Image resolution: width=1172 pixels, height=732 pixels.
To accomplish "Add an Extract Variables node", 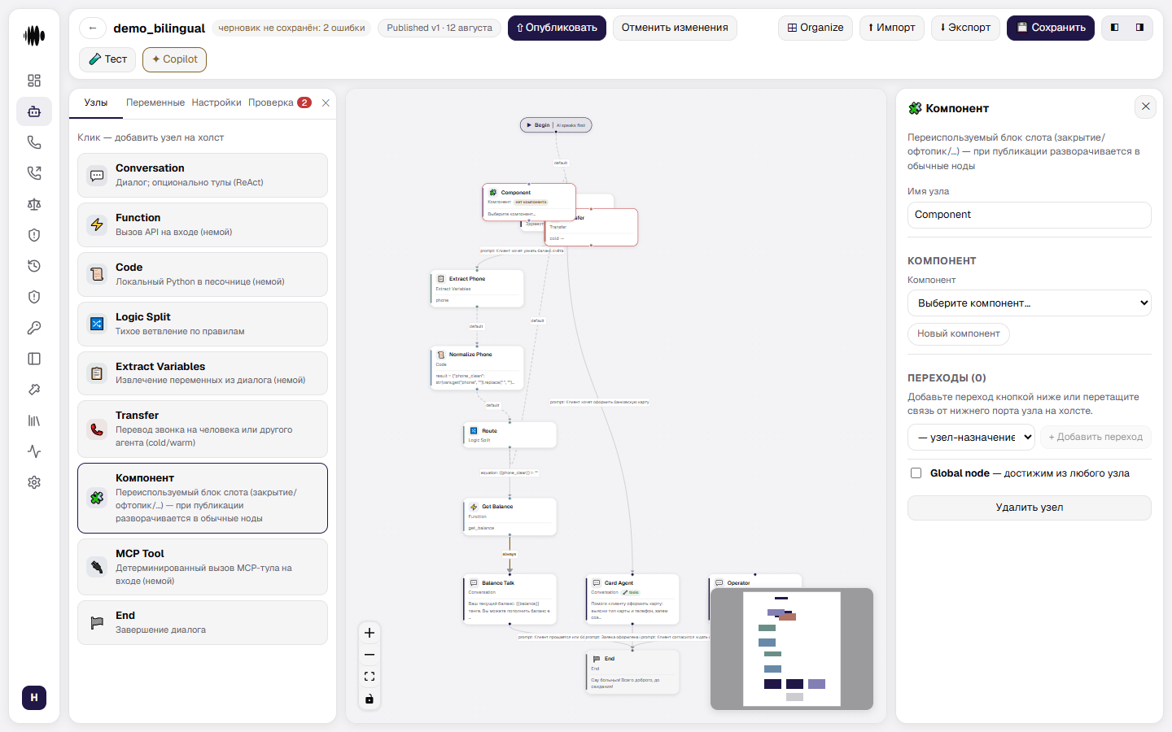I will (203, 373).
